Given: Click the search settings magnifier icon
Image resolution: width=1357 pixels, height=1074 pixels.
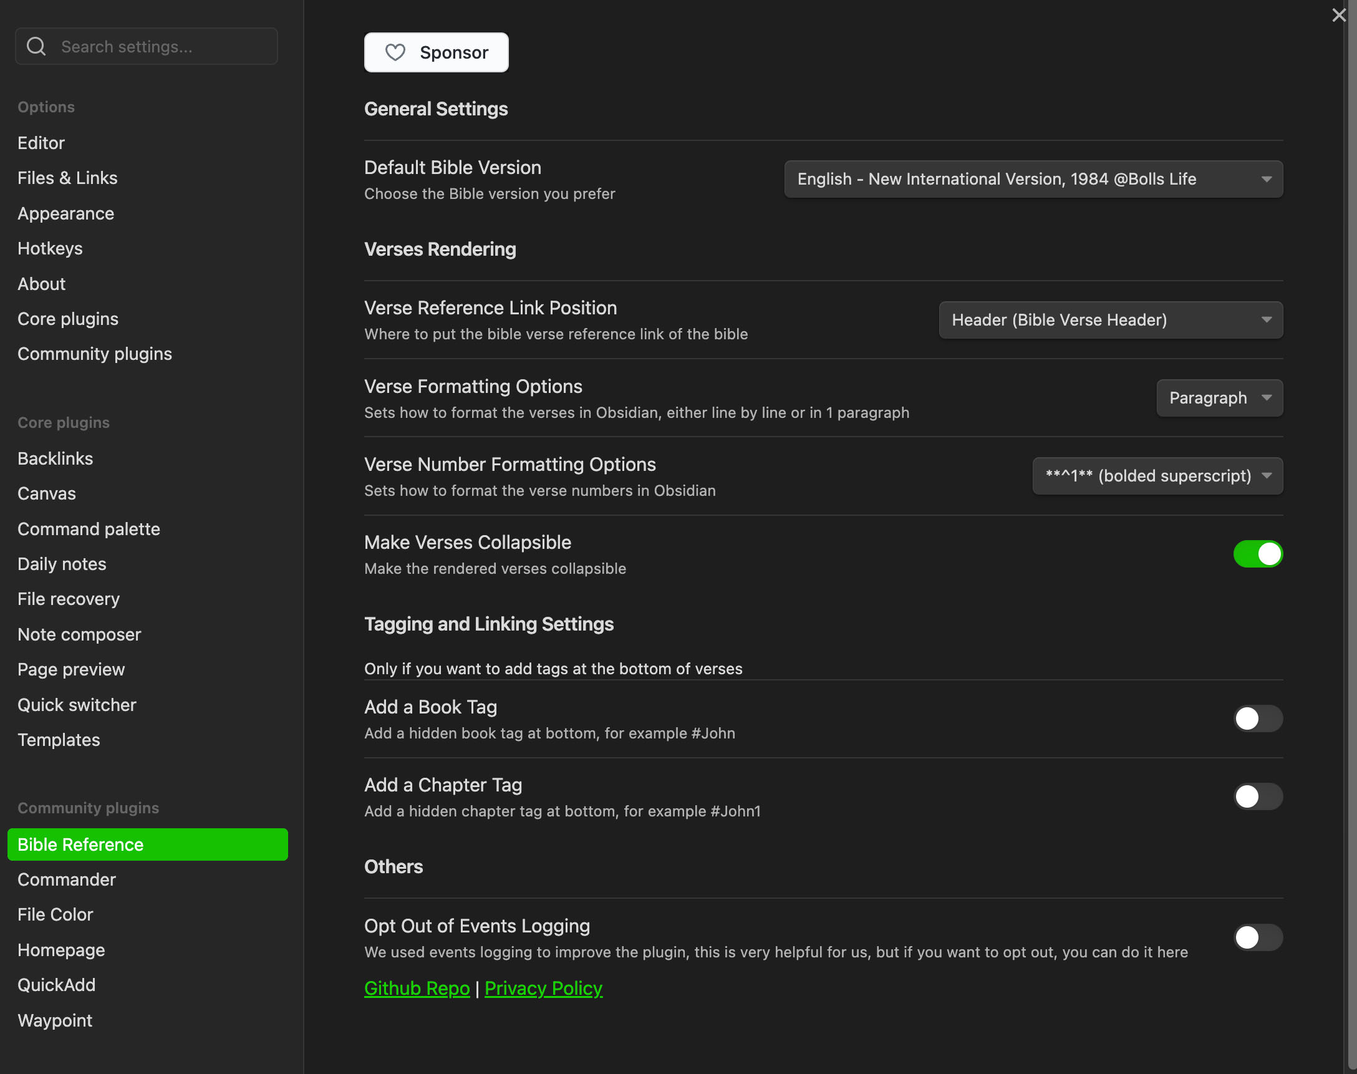Looking at the screenshot, I should (36, 46).
